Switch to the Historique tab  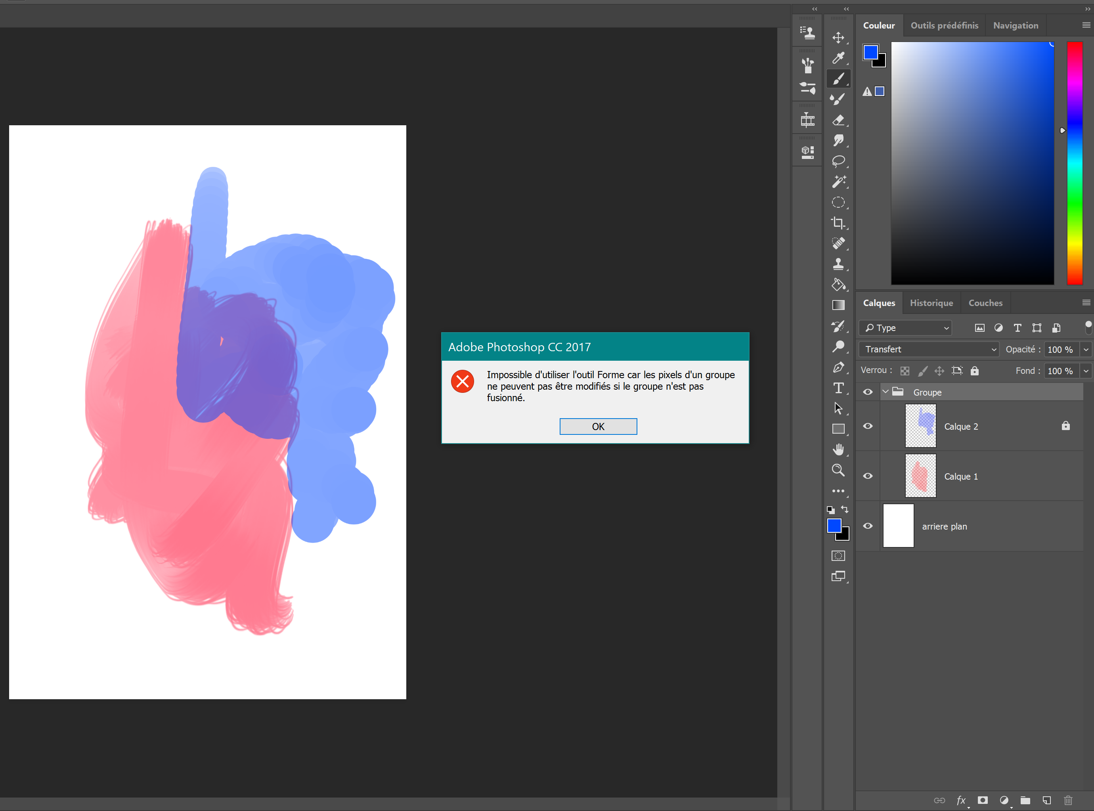(x=931, y=303)
